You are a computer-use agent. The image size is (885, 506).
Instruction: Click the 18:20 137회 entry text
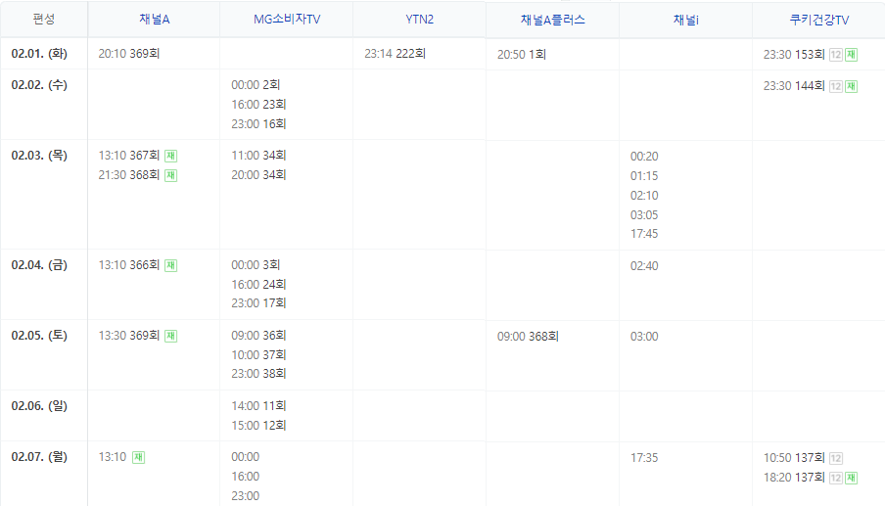click(x=794, y=478)
